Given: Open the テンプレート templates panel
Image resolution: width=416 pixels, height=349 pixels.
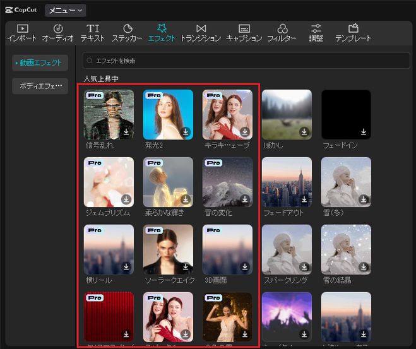Looking at the screenshot, I should click(x=353, y=33).
